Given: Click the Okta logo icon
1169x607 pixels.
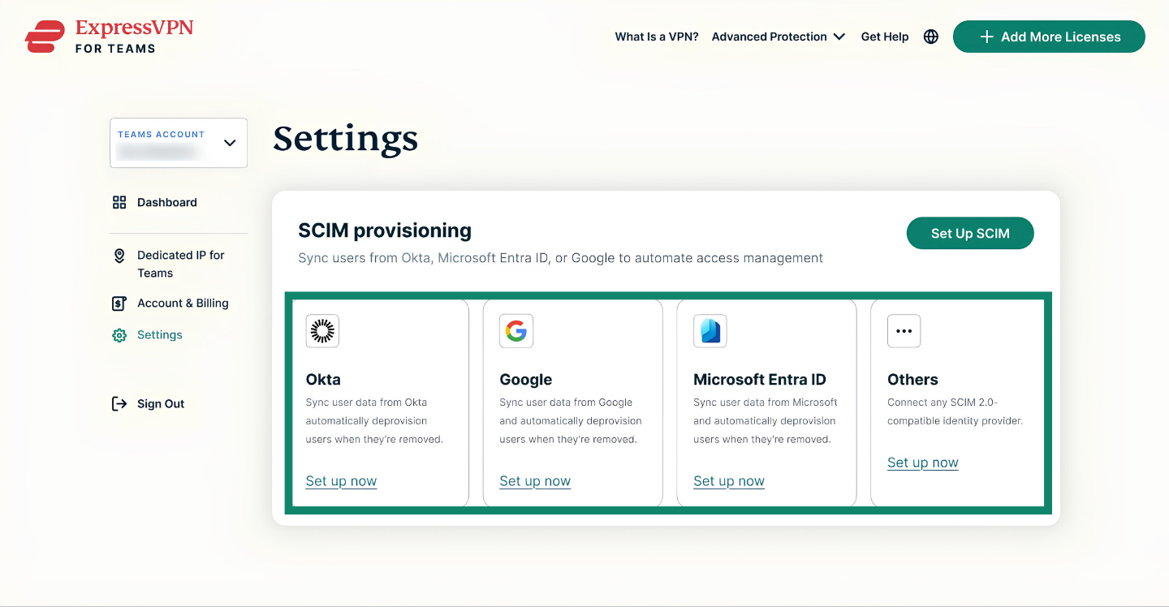Looking at the screenshot, I should point(322,331).
